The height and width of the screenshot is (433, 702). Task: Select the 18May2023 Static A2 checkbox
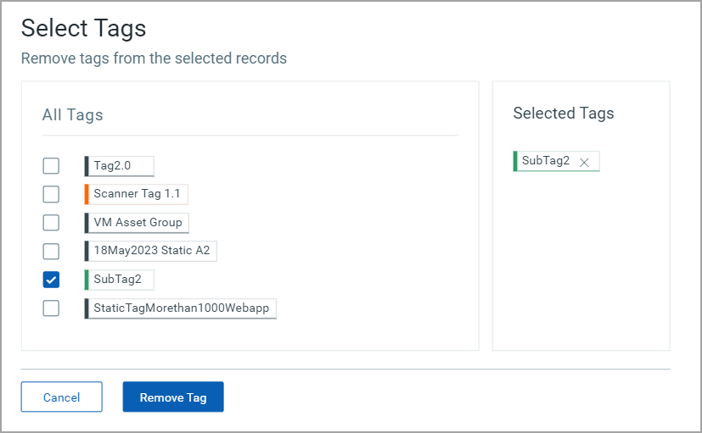coord(51,251)
